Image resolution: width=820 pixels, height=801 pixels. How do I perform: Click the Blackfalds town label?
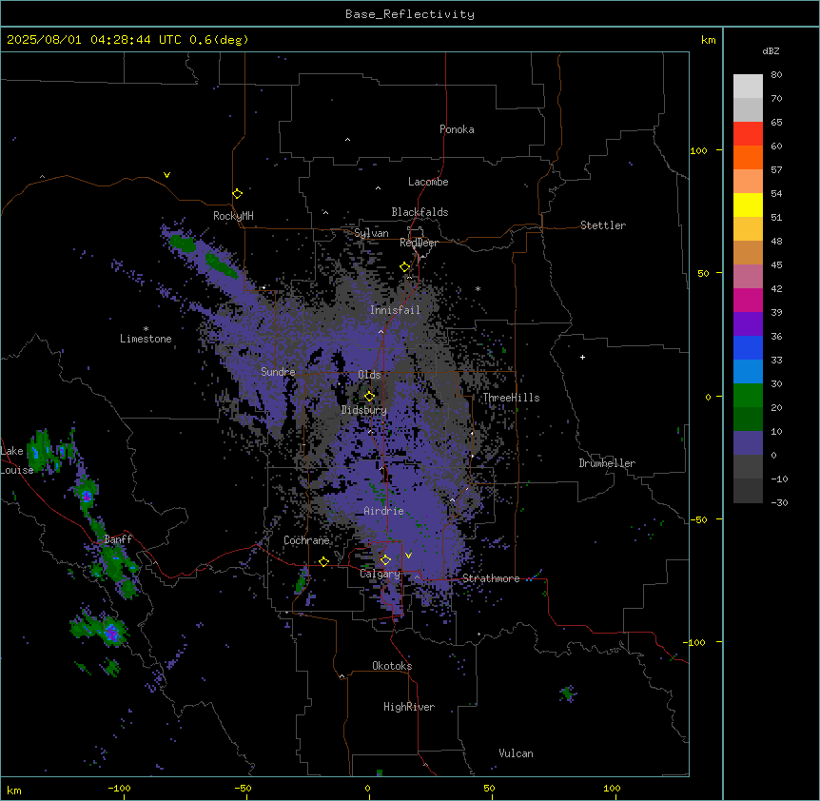coord(420,212)
